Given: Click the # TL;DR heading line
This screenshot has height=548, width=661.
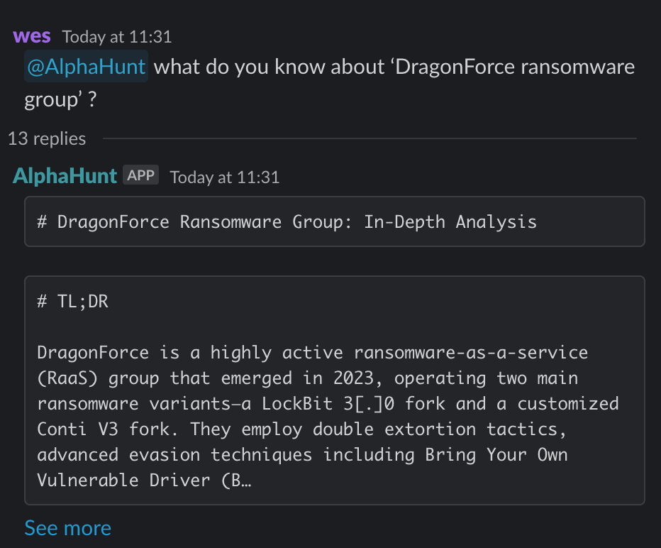Looking at the screenshot, I should click(x=73, y=301).
